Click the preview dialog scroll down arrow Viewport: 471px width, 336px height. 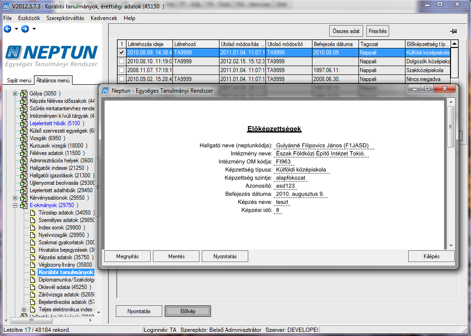pyautogui.click(x=451, y=246)
